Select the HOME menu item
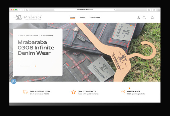Viewport: 170px width, 116px height. point(72,17)
